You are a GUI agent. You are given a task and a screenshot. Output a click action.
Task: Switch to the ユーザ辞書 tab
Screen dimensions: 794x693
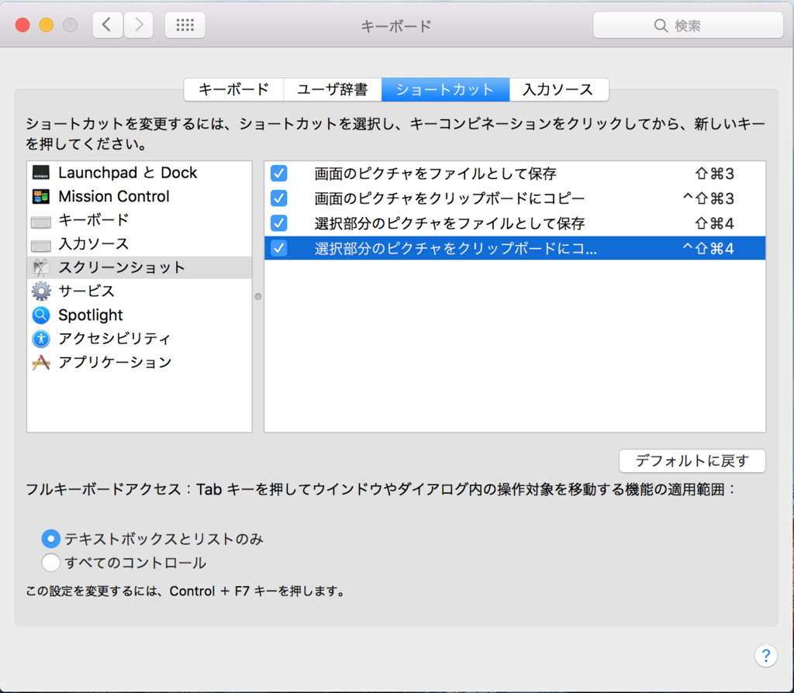(x=332, y=90)
